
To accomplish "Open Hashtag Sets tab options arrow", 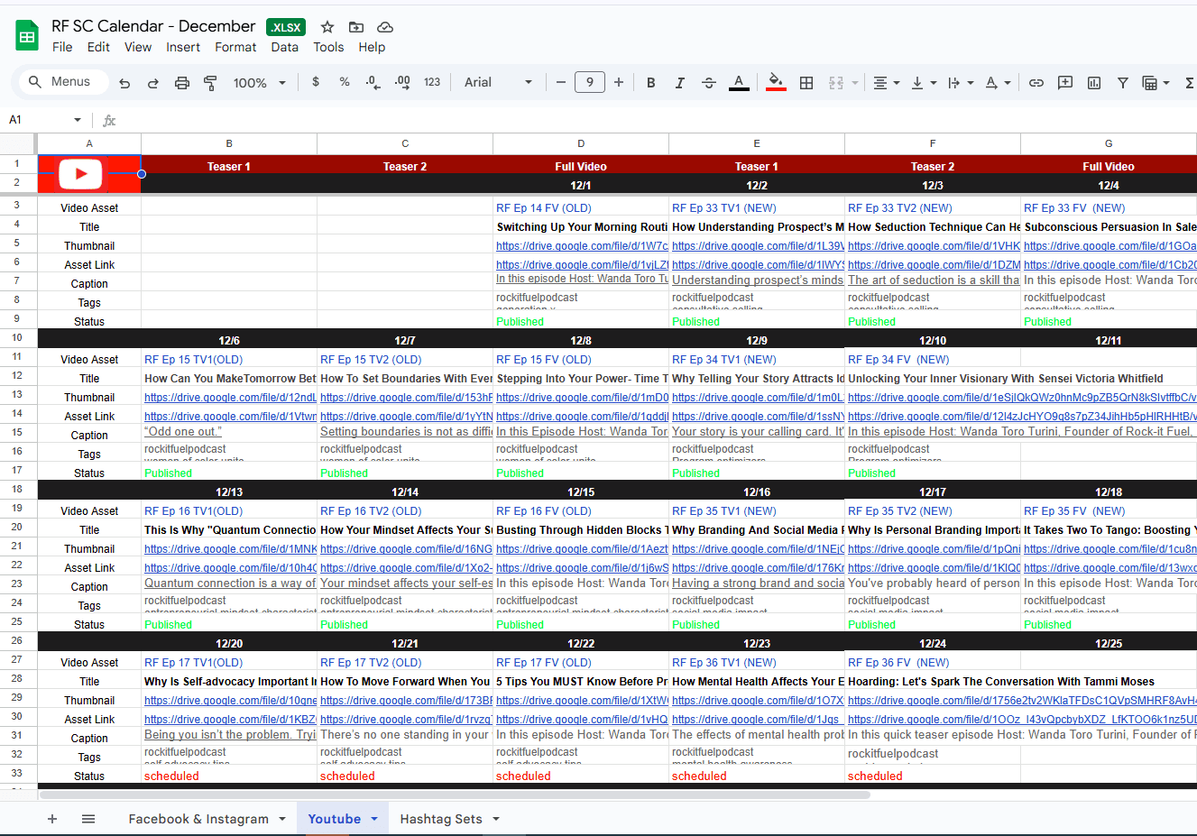I will (x=496, y=819).
